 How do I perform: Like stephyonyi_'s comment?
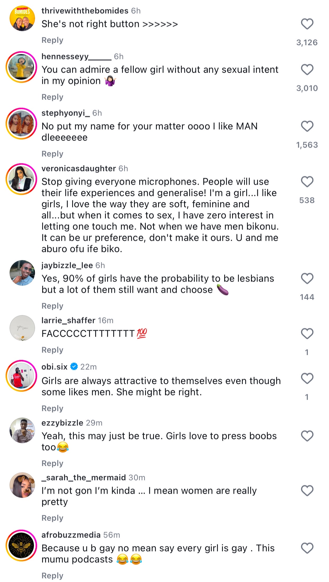307,126
